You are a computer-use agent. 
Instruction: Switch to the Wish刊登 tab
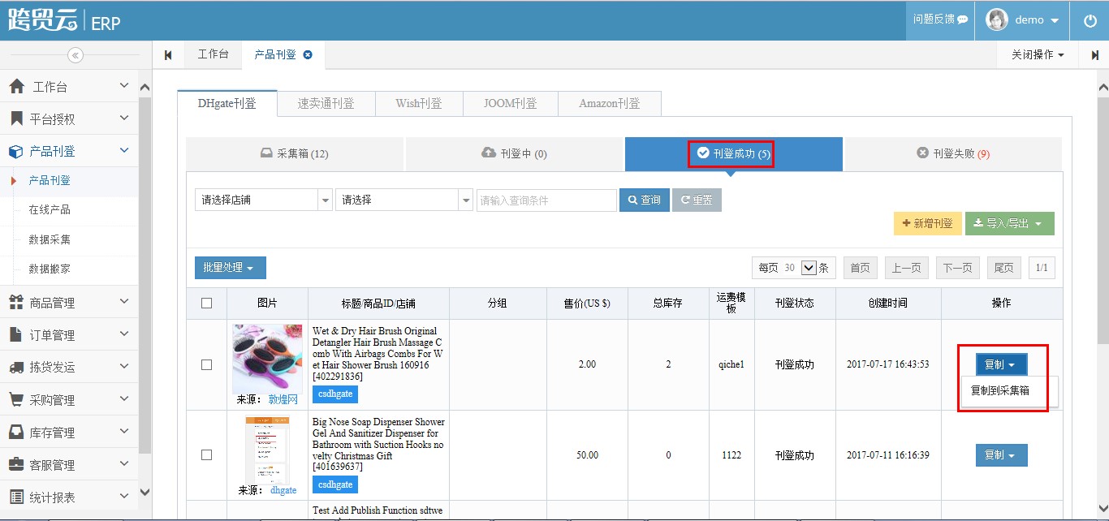coord(419,104)
